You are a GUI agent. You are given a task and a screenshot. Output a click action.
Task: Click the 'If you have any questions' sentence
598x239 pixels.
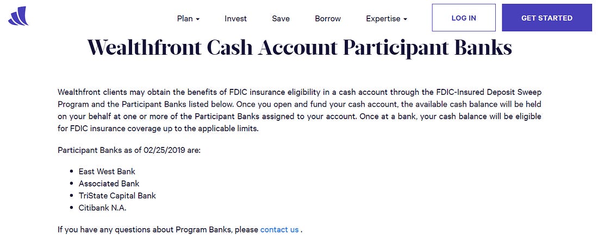[x=180, y=229]
